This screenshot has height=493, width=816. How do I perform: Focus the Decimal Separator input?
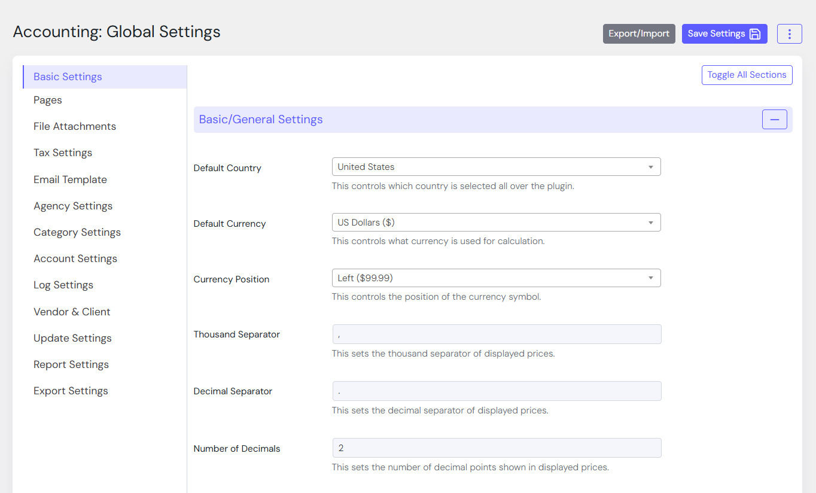[x=496, y=391]
